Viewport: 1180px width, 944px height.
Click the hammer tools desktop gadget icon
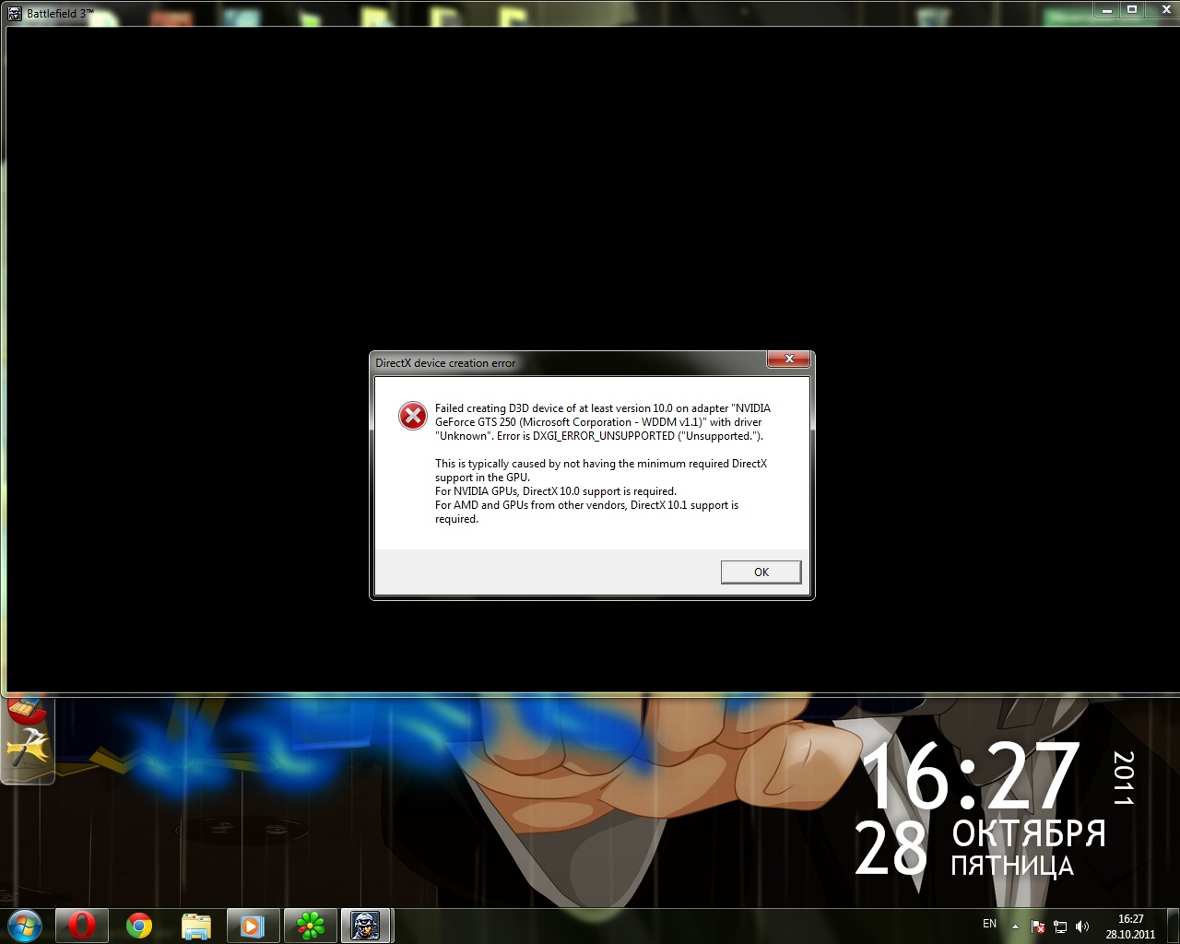tap(29, 747)
